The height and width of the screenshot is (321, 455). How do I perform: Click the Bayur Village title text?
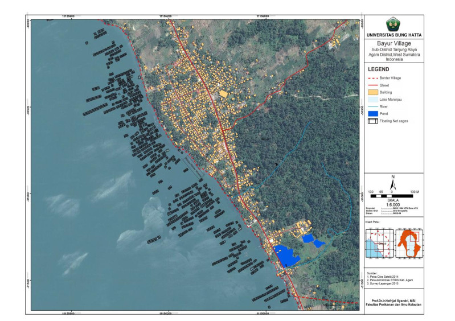[x=393, y=42]
